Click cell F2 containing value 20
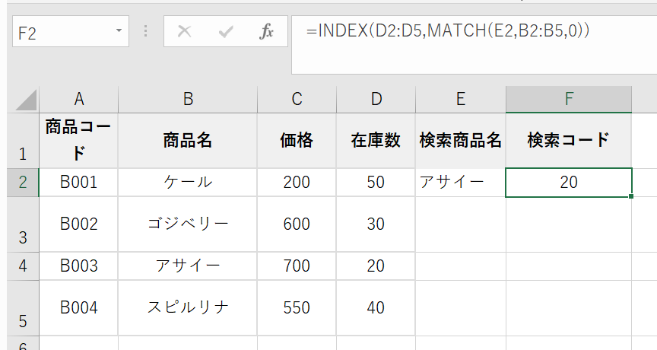 (568, 183)
